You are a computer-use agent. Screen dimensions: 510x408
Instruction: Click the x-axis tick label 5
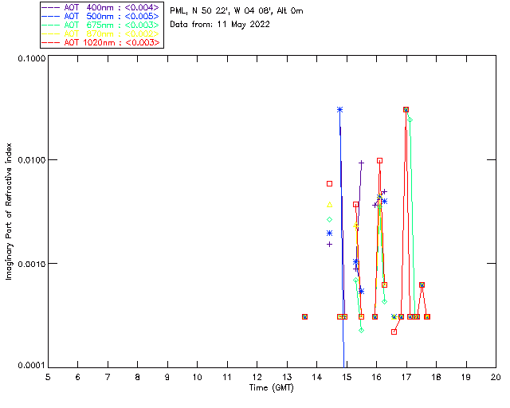pyautogui.click(x=48, y=378)
